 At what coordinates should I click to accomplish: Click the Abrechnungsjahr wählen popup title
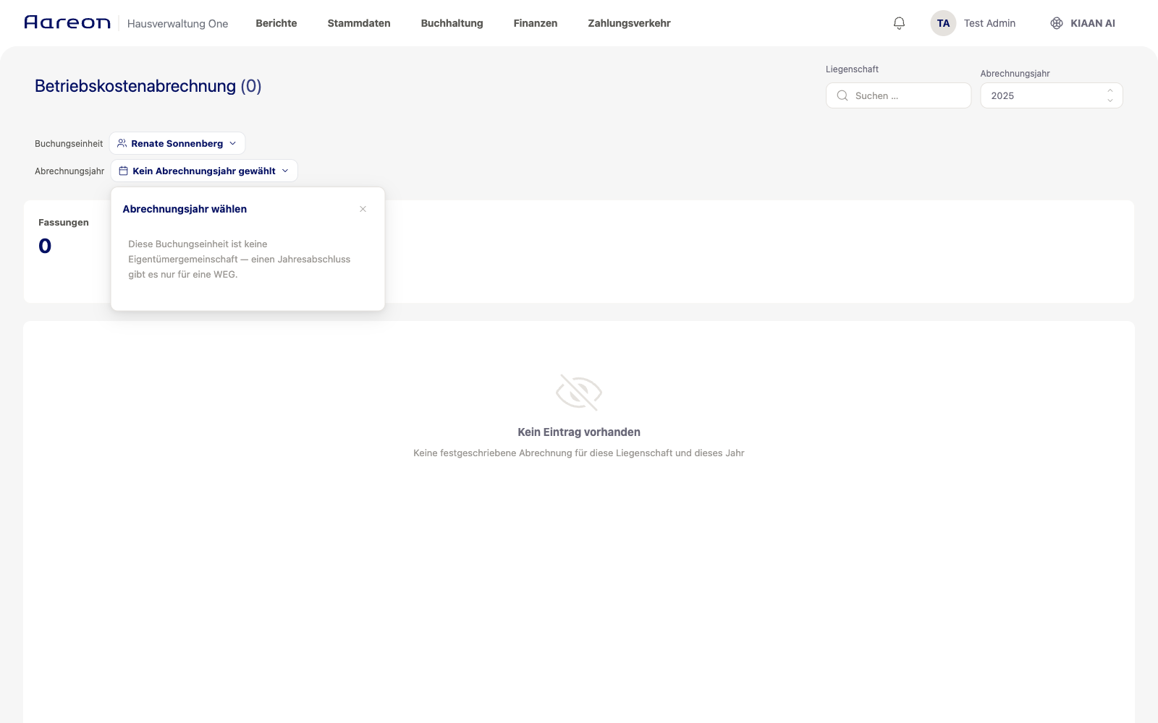[x=185, y=209]
